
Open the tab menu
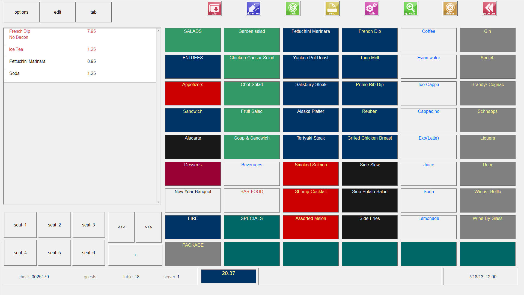94,12
